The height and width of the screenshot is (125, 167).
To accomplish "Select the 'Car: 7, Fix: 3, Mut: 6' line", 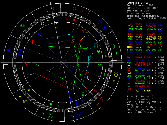I will 144,102.
